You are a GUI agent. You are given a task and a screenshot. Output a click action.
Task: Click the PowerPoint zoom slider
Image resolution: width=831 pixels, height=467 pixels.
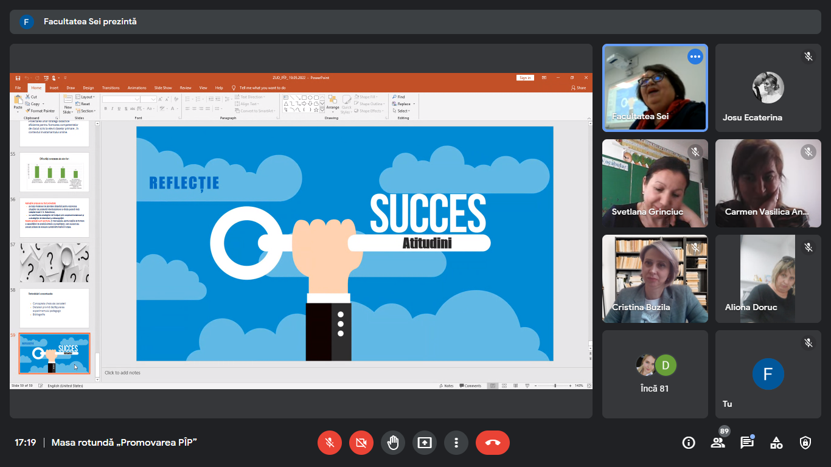coord(554,386)
